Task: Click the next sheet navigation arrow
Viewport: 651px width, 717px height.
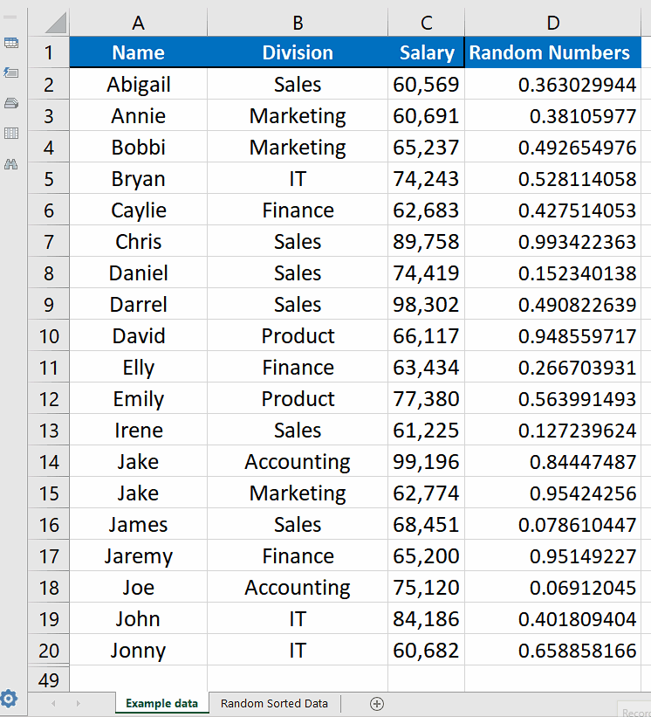Action: [x=78, y=703]
